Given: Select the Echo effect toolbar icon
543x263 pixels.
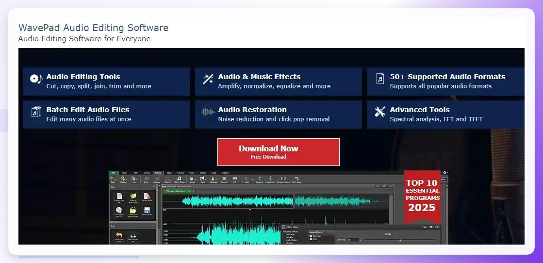Looking at the screenshot, I should point(146,179).
